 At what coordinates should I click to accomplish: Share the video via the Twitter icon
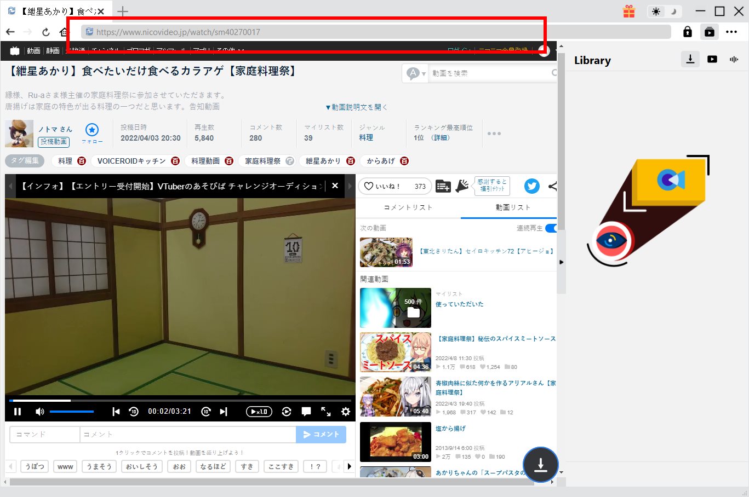coord(531,186)
